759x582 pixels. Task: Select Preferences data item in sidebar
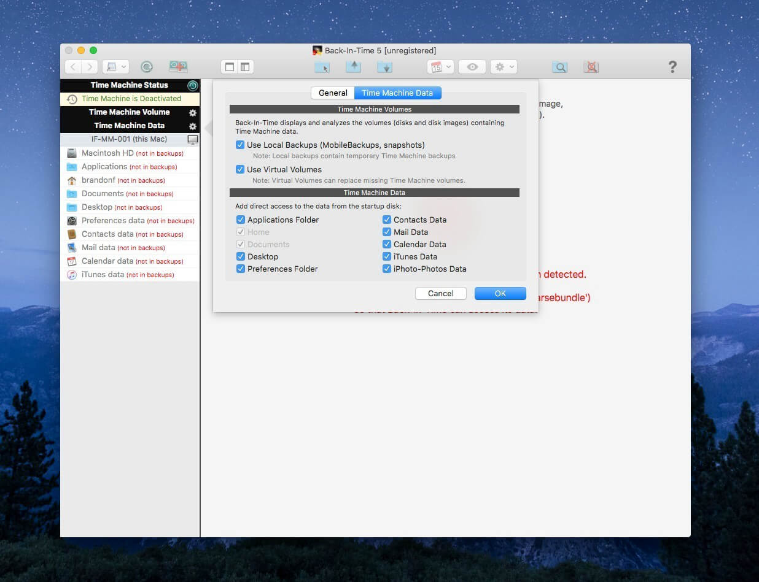pos(130,221)
